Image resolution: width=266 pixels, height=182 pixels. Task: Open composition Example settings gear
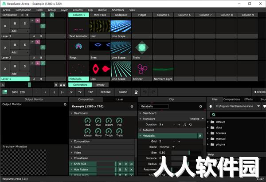pyautogui.click(x=132, y=107)
